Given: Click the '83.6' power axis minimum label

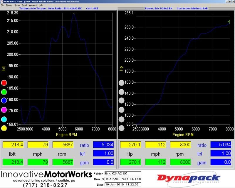Looking at the screenshot, I should click(x=130, y=124).
